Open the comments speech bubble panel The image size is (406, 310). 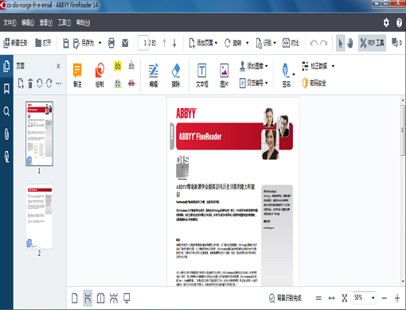396,43
